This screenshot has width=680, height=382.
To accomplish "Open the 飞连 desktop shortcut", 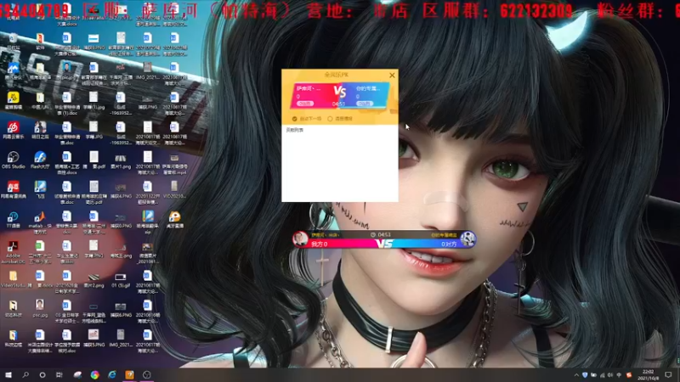I will (x=40, y=189).
